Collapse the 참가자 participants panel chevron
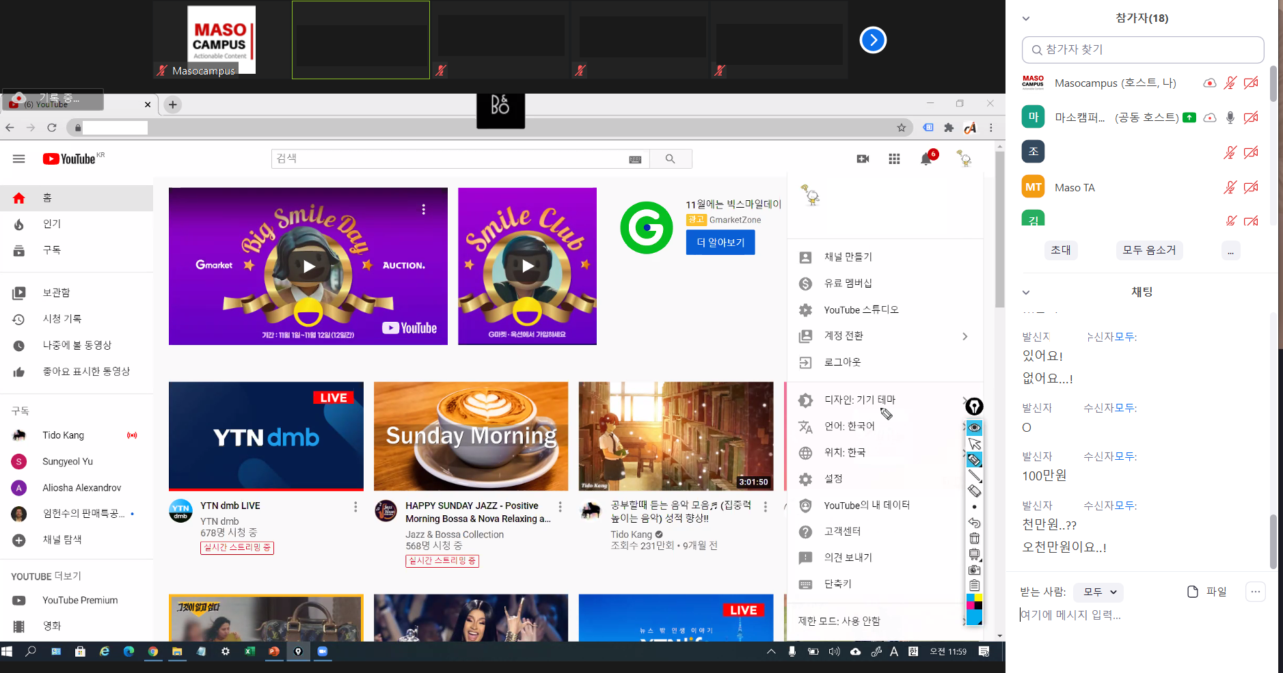The height and width of the screenshot is (673, 1283). 1025,18
